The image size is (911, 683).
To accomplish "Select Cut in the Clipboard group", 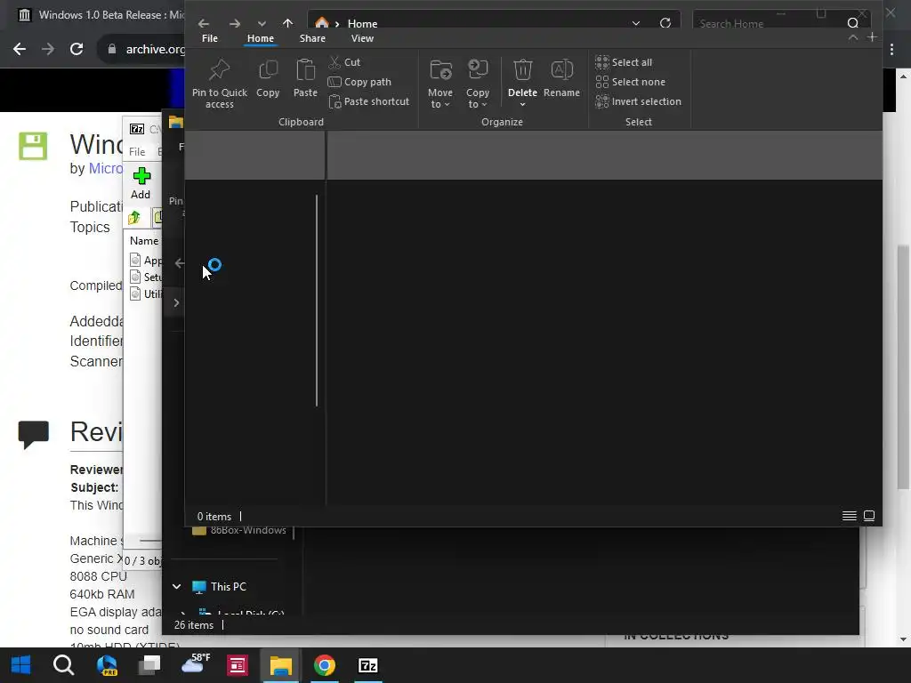I will click(x=344, y=62).
